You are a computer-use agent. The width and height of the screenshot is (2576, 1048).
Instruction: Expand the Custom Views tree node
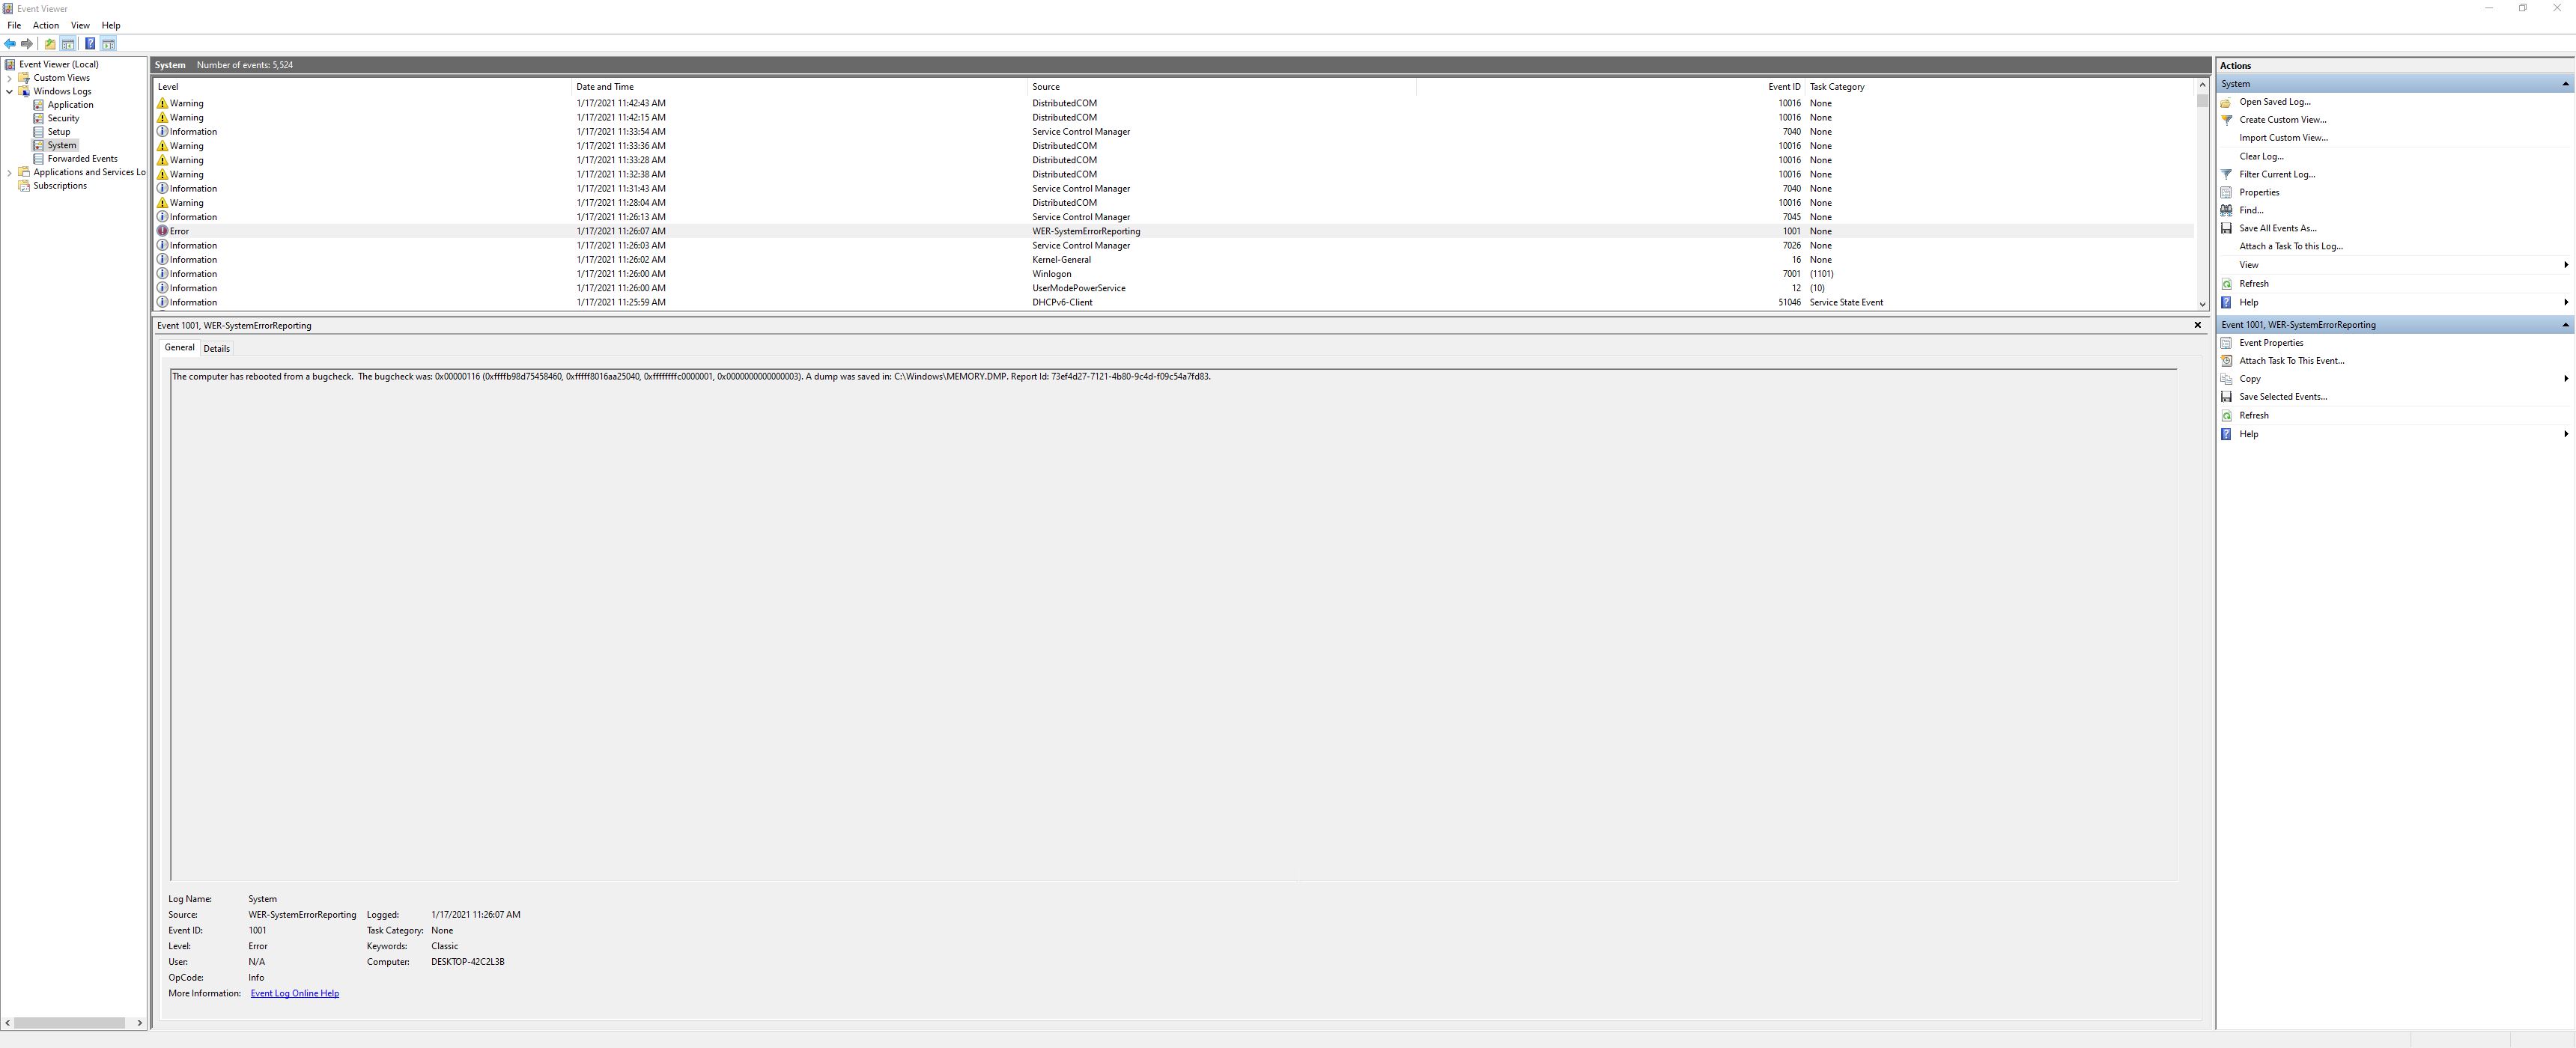point(10,78)
